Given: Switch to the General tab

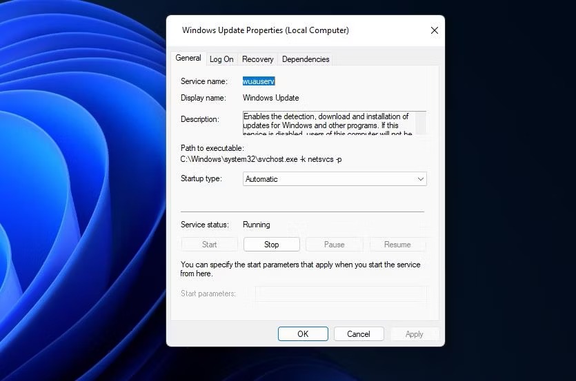Looking at the screenshot, I should 188,58.
